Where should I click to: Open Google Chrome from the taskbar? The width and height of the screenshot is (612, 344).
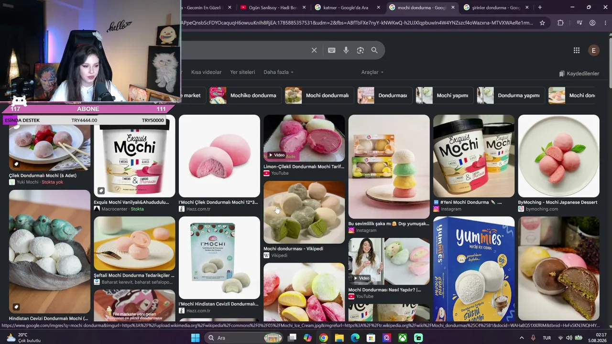[x=323, y=338]
